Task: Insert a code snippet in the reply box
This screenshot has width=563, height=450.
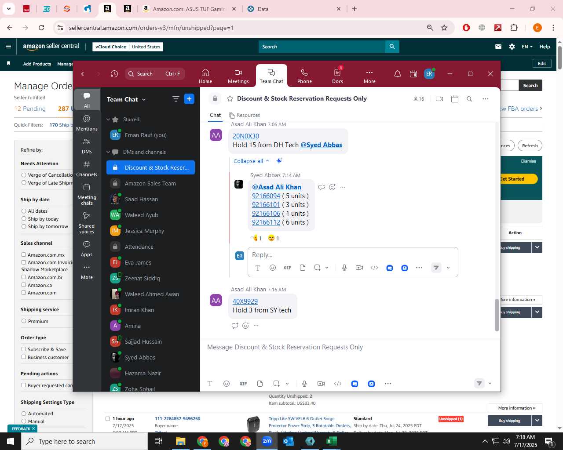Action: click(x=374, y=268)
